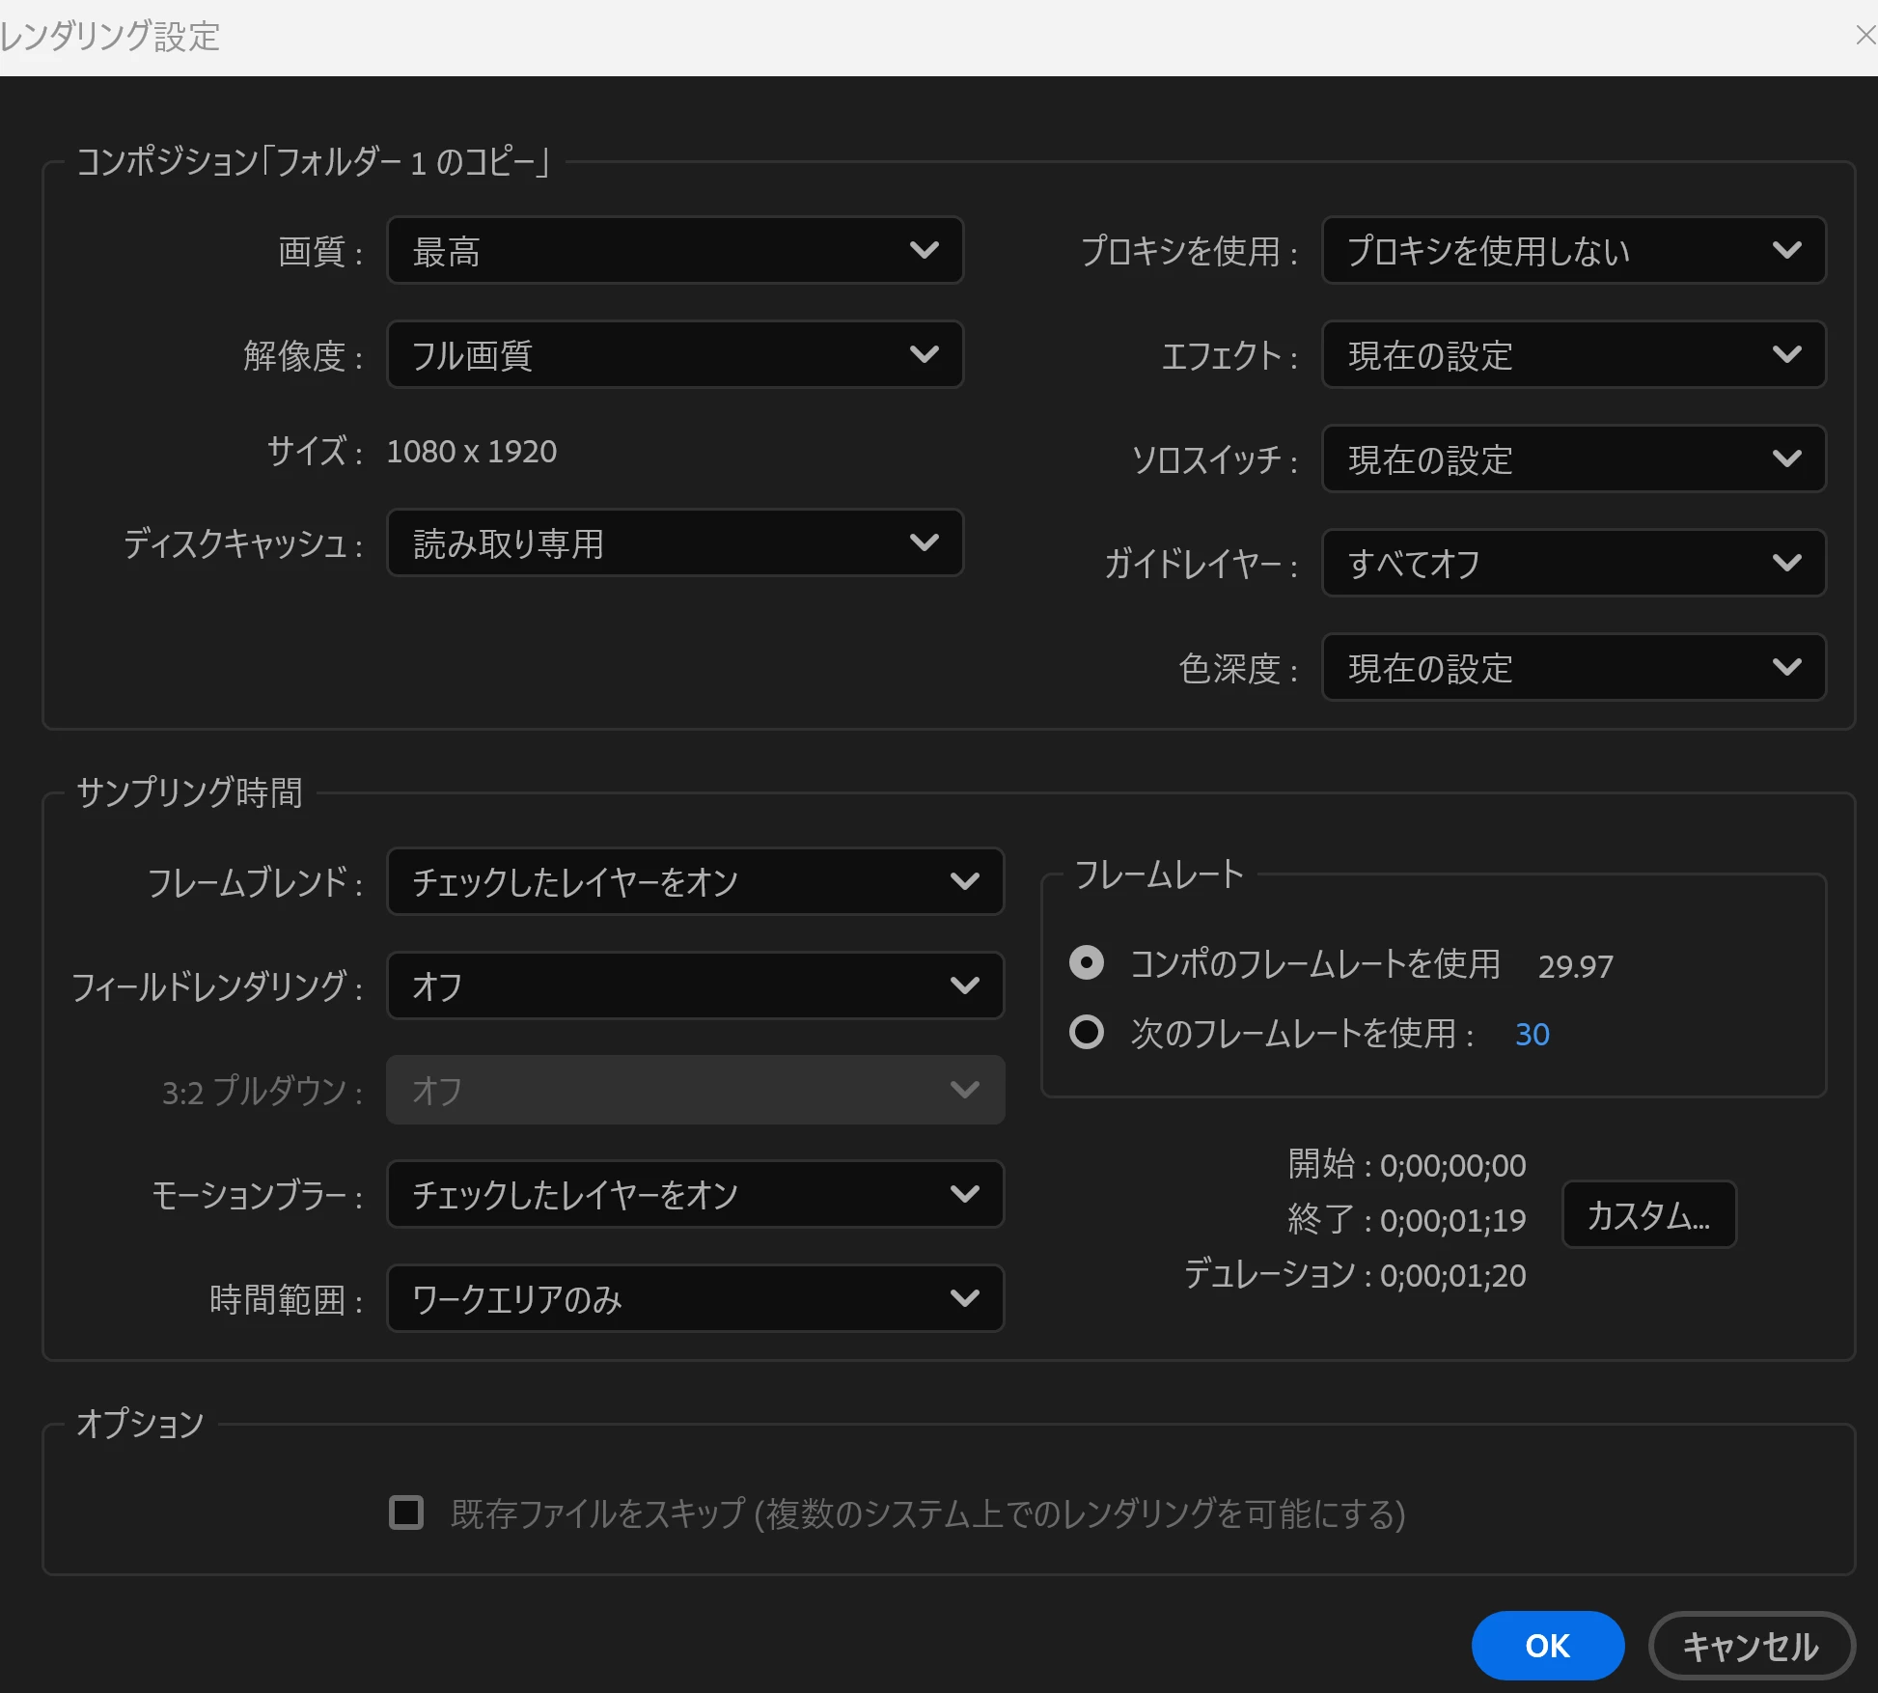Image resolution: width=1878 pixels, height=1693 pixels.
Task: Open the 色深度 (color depth) dropdown
Action: 1573,668
